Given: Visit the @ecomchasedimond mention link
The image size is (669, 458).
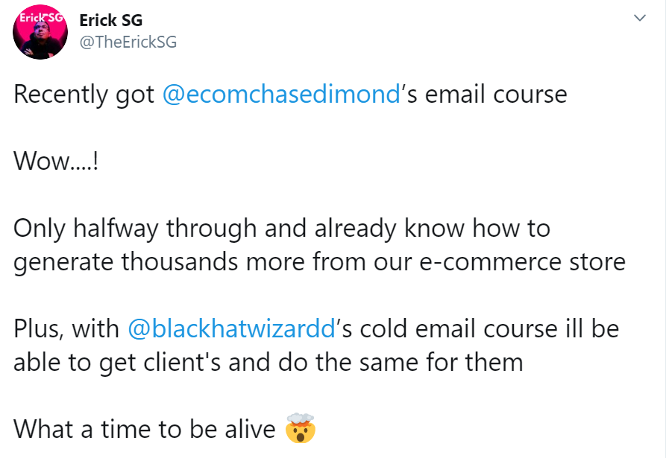Looking at the screenshot, I should [281, 95].
